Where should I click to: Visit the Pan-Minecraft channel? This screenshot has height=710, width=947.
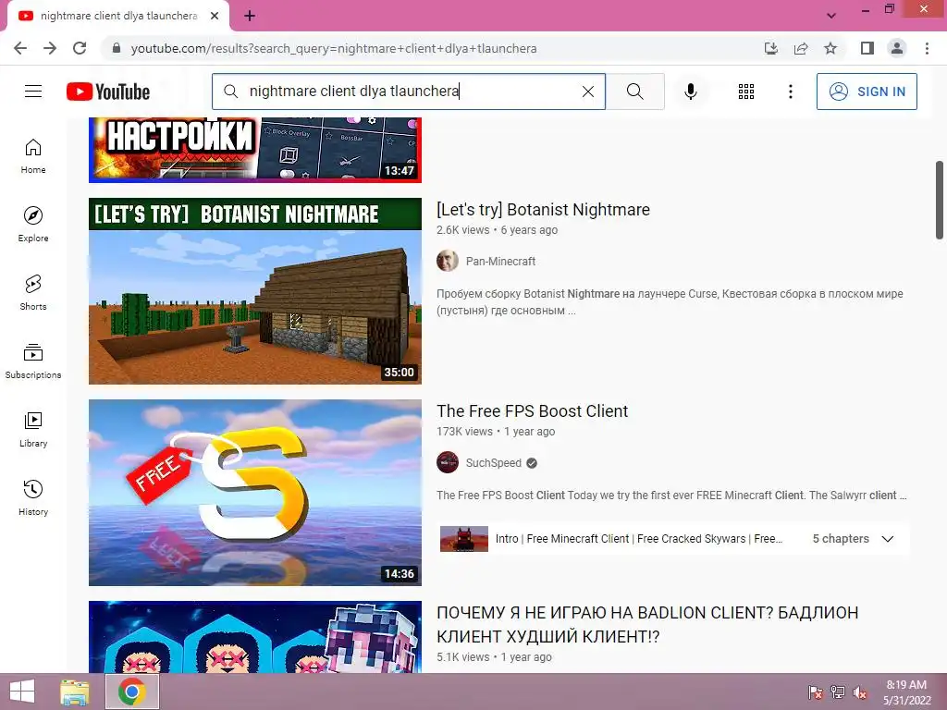click(500, 262)
